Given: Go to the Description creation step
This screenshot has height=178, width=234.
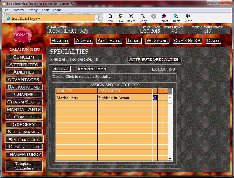Looking at the screenshot, I should tap(24, 147).
